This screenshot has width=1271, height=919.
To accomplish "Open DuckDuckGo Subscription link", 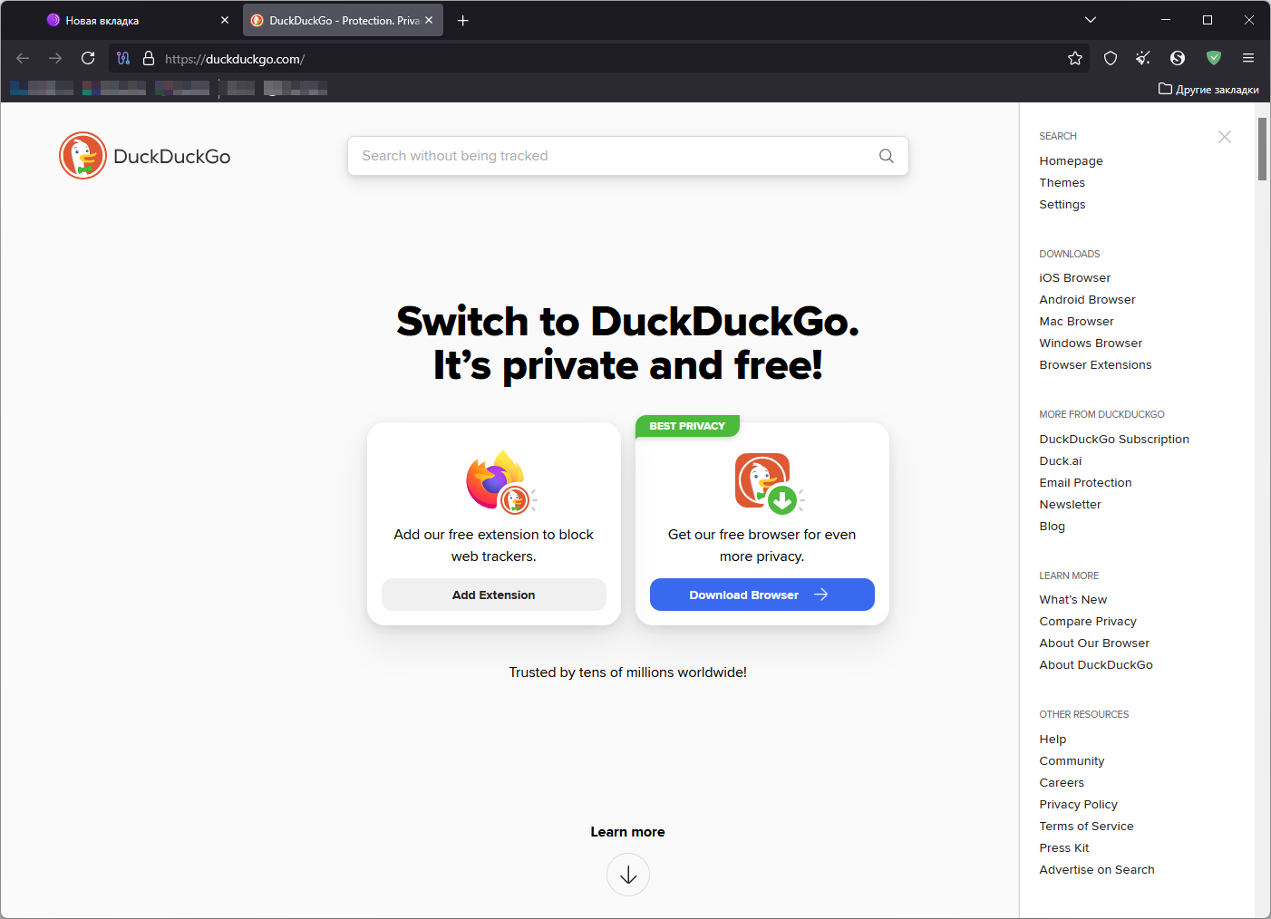I will [1114, 439].
